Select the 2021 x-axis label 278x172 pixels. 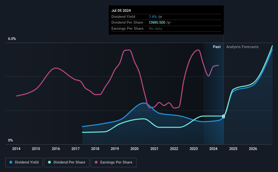coord(154,149)
